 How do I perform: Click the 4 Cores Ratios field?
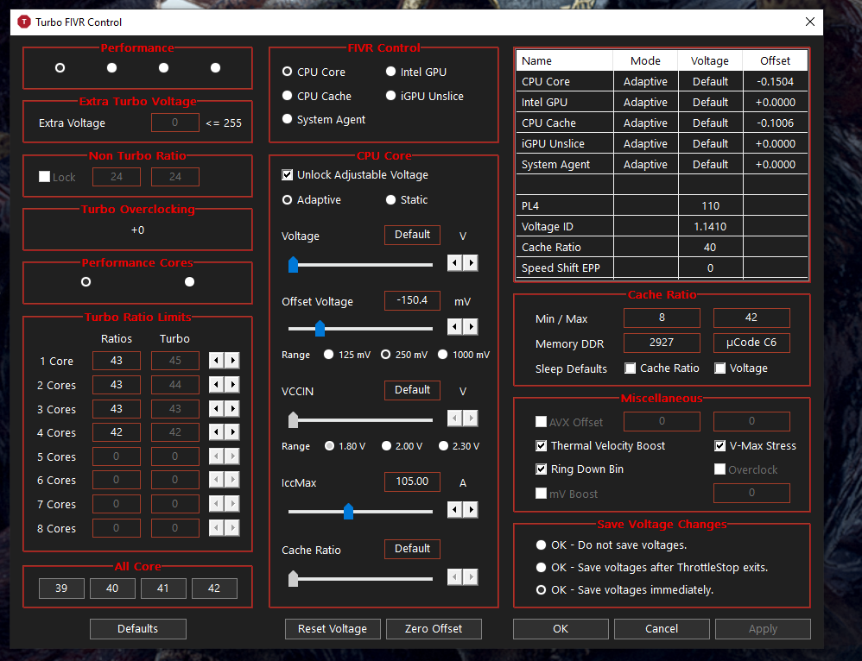tap(117, 432)
